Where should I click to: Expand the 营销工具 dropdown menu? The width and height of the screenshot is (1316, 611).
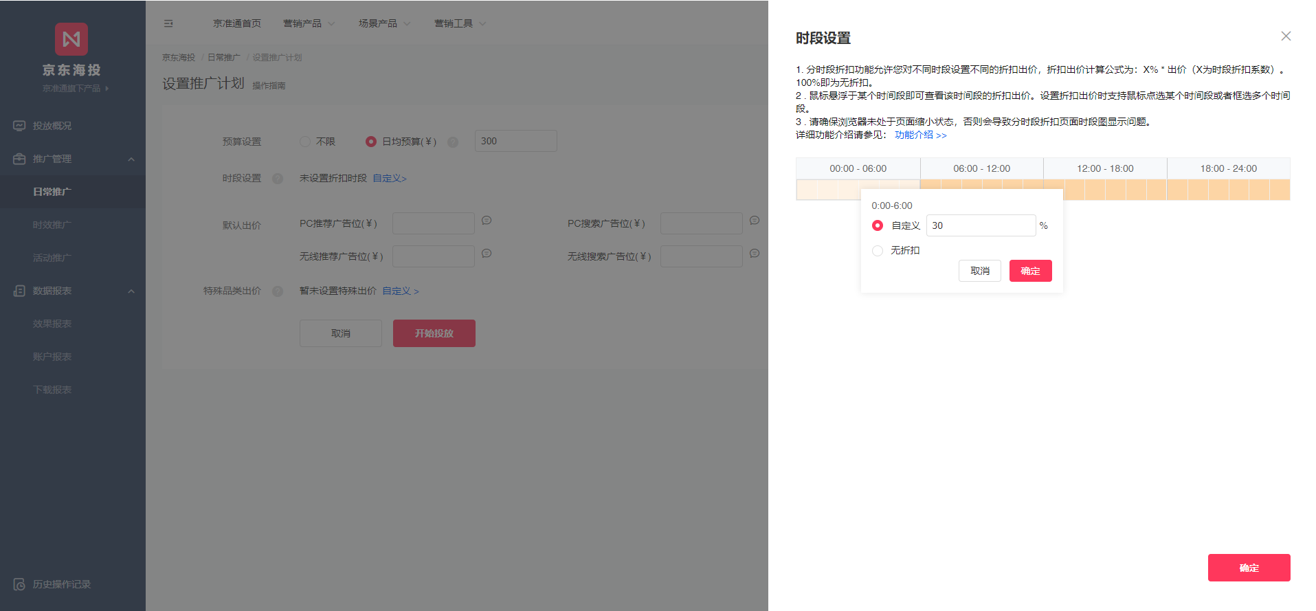pyautogui.click(x=460, y=23)
